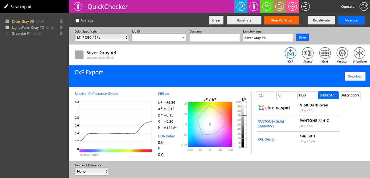Open the Source of Reference dropdown

92,171
